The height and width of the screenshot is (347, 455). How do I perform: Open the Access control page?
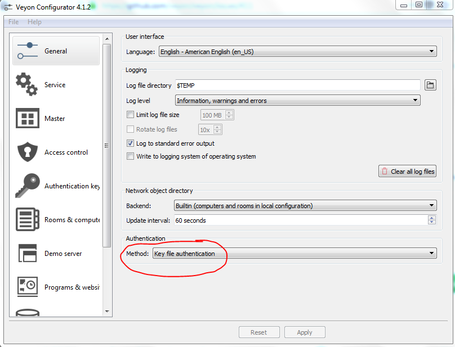click(55, 152)
